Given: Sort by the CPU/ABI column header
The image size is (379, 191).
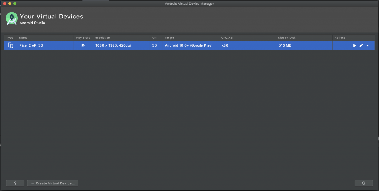Looking at the screenshot, I should pyautogui.click(x=248, y=38).
